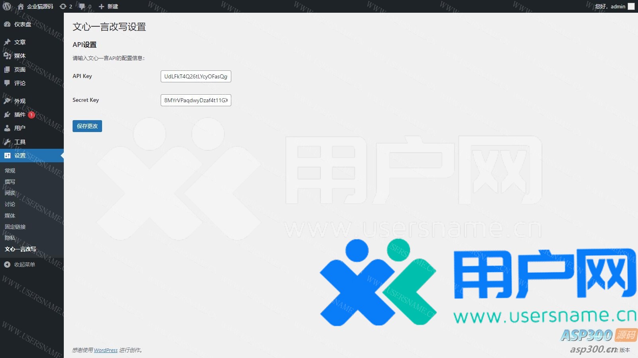The height and width of the screenshot is (358, 638).
Task: Open the 用户 users menu
Action: [x=20, y=128]
